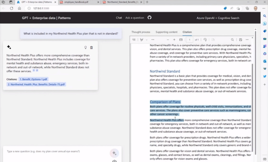This screenshot has width=268, height=162.
Task: Close the GPT + Enterprise data tab
Action: click(55, 2)
